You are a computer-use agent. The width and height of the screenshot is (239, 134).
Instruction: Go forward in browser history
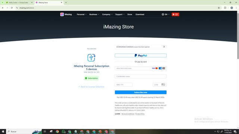[x=7, y=8]
